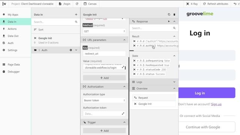Open the Method GET dropdown
Screen dimensions: 240x135
coord(104,31)
